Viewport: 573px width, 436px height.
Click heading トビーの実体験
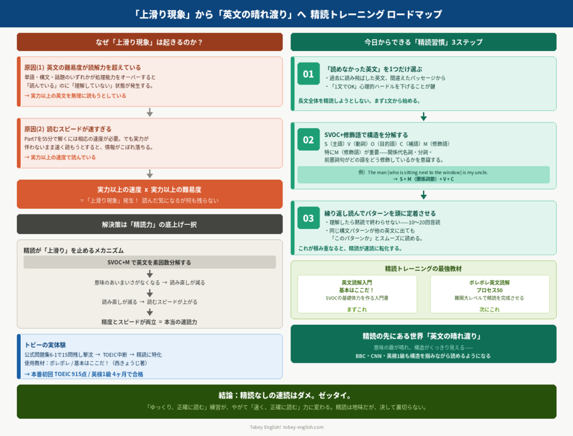click(x=45, y=345)
